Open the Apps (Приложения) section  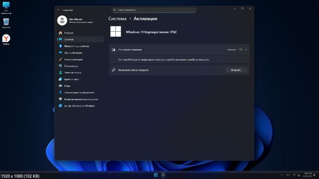[x=72, y=66]
